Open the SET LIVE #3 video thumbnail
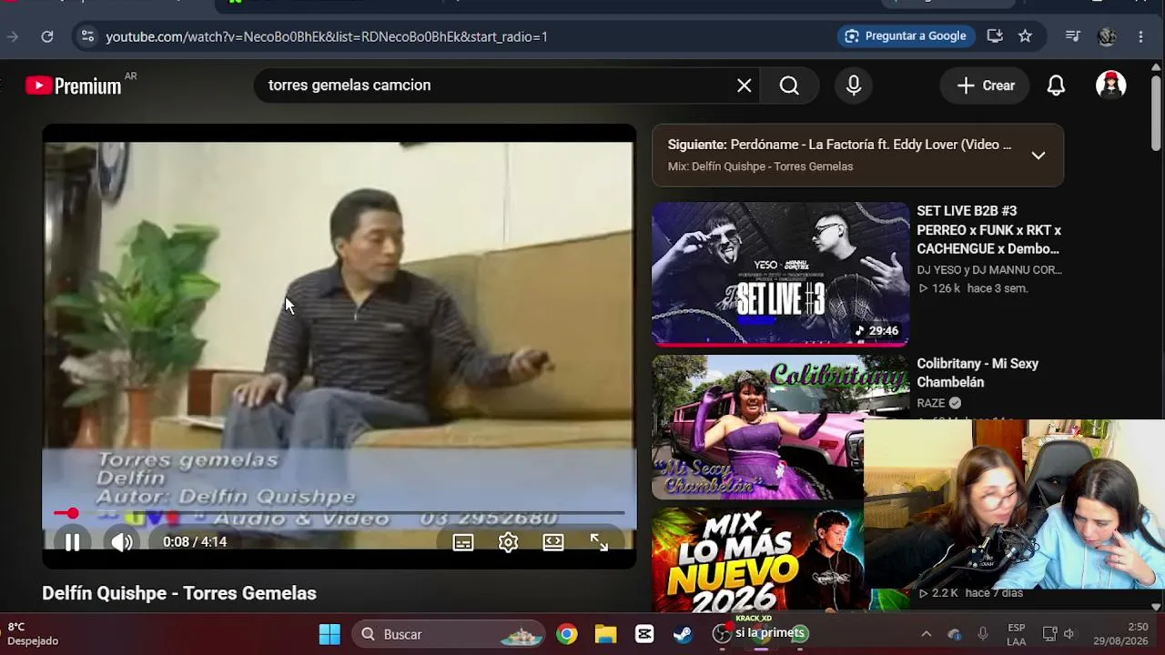 [x=780, y=274]
